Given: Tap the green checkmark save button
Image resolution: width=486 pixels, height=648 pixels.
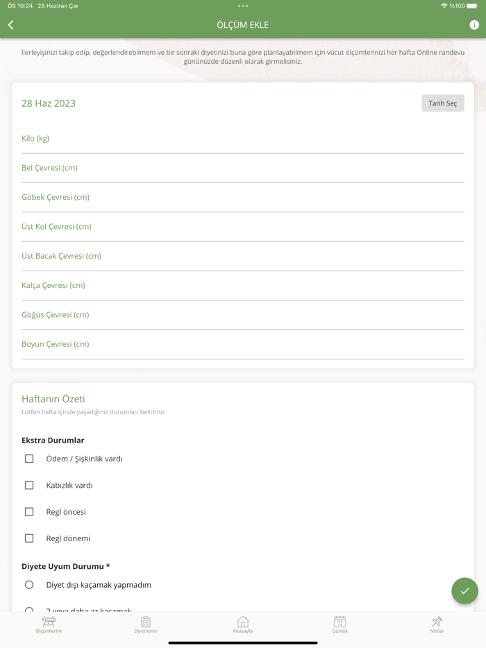Looking at the screenshot, I should pyautogui.click(x=464, y=591).
